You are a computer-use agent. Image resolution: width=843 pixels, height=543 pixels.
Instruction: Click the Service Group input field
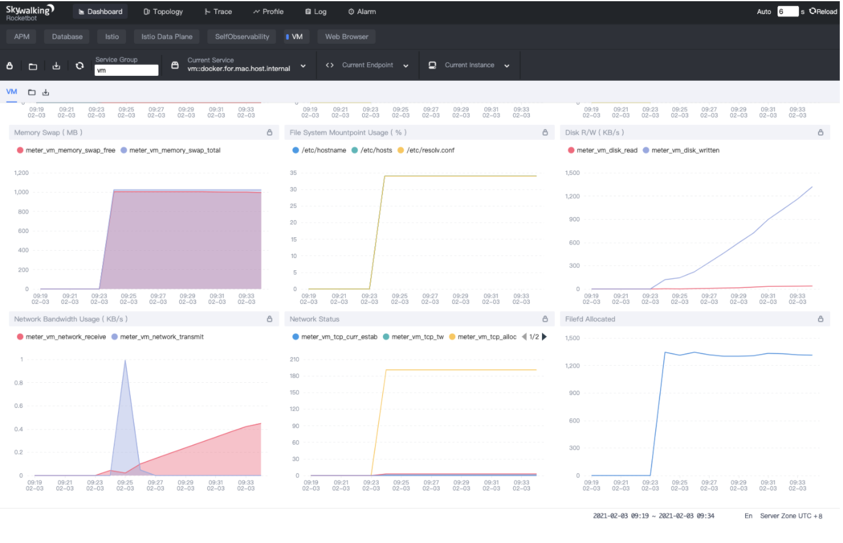[x=127, y=70]
